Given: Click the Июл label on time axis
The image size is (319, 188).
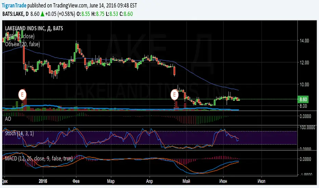Looking at the screenshot, I should [261, 181].
